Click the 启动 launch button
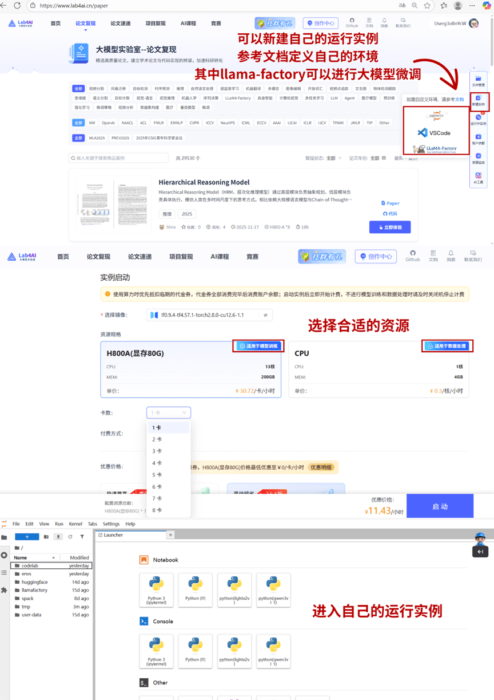 pyautogui.click(x=440, y=505)
